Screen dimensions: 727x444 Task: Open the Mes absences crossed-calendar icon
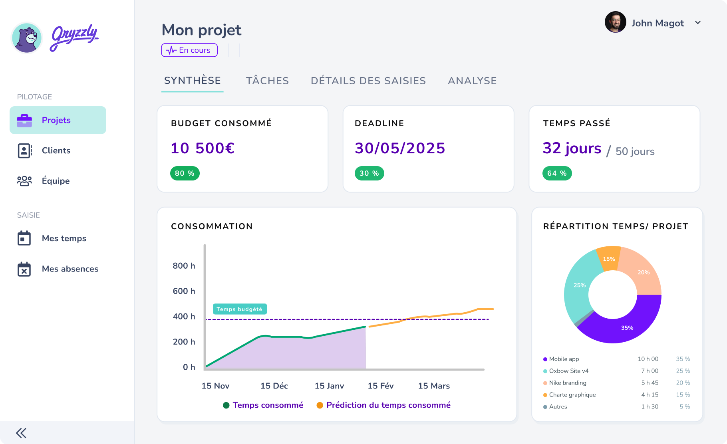tap(24, 269)
